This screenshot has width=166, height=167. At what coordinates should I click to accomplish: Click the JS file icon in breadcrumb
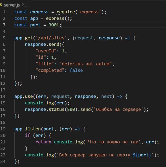pyautogui.click(x=1, y=5)
